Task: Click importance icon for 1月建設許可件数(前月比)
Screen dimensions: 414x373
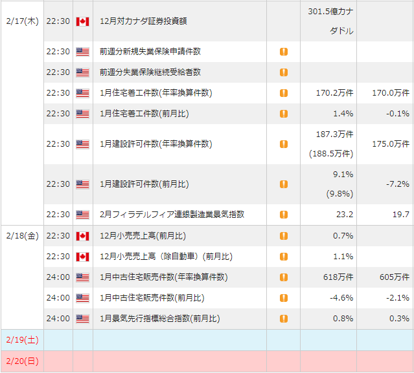Action: [x=284, y=184]
